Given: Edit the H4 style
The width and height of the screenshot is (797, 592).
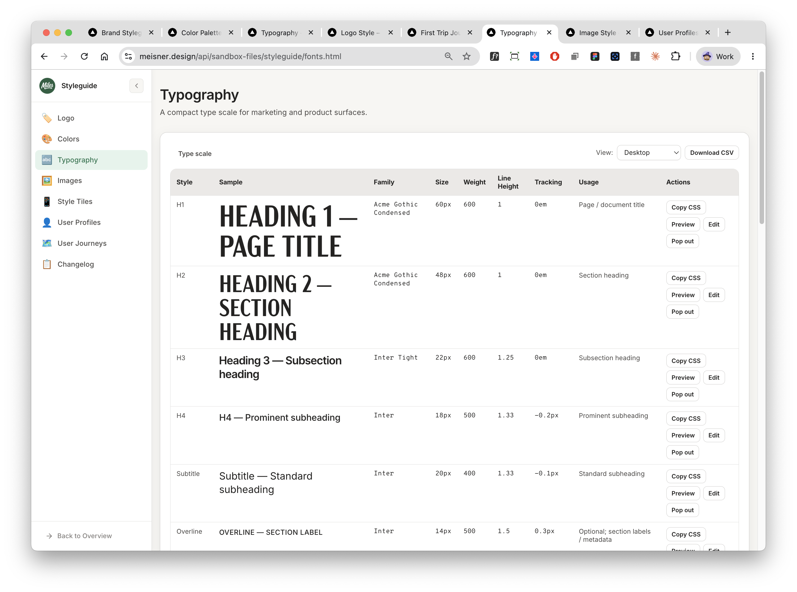Looking at the screenshot, I should click(714, 435).
